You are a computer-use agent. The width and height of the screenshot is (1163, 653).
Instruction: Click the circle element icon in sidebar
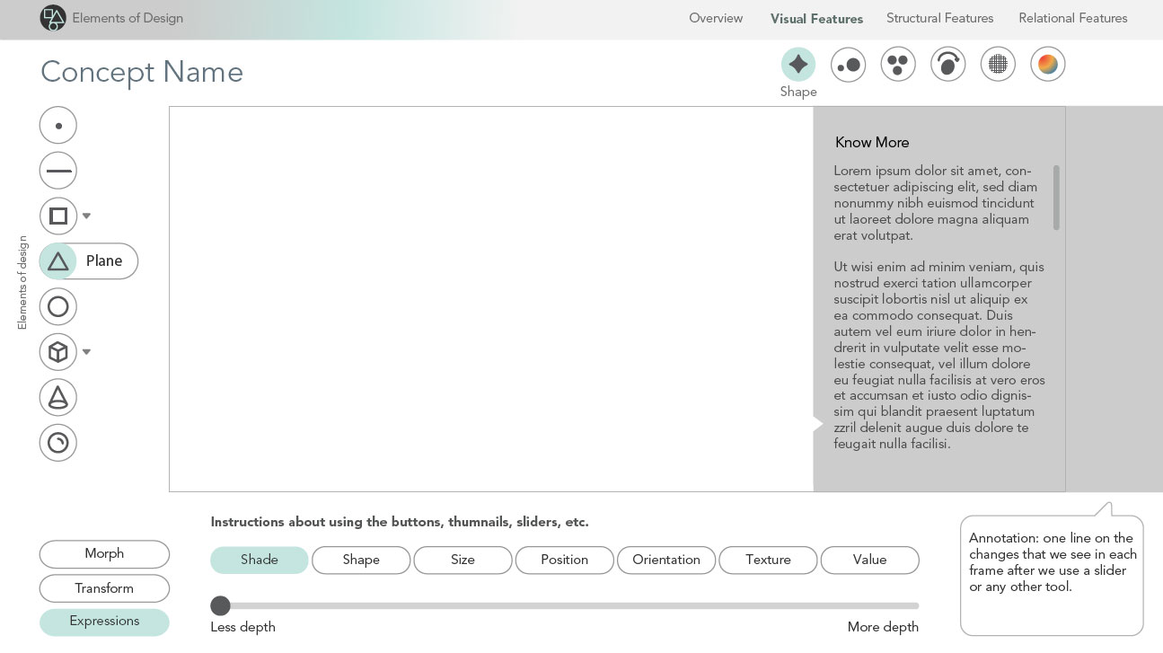58,307
